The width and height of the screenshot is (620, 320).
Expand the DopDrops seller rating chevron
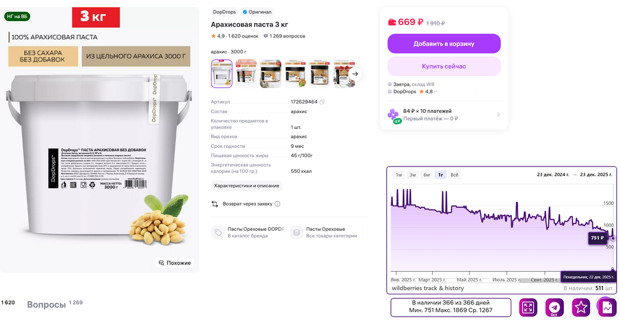436,92
